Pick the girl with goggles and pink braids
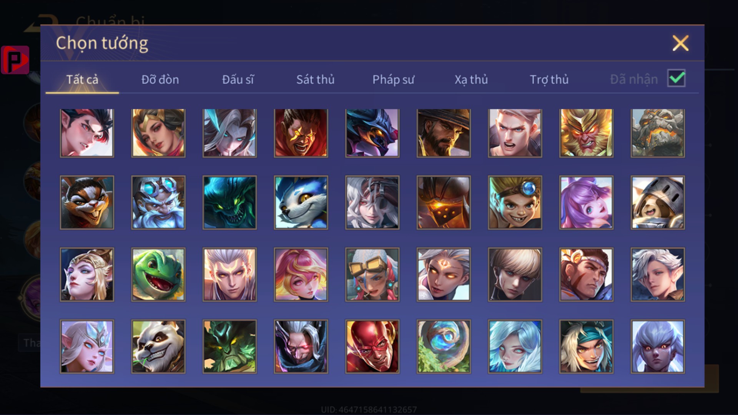 tap(372, 274)
